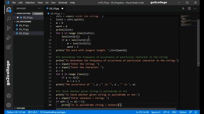
Task: Click the feedback icon in status bar
Action: [190, 112]
